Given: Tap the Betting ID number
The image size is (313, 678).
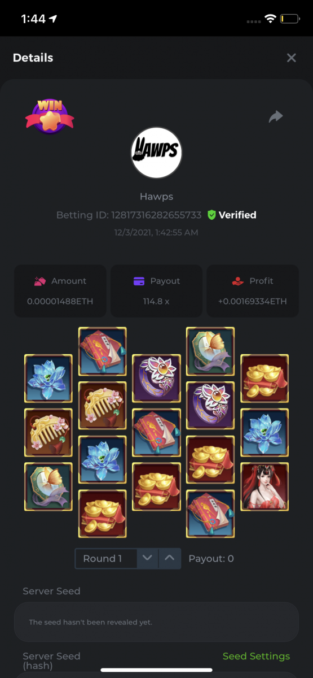Looking at the screenshot, I should [x=157, y=215].
